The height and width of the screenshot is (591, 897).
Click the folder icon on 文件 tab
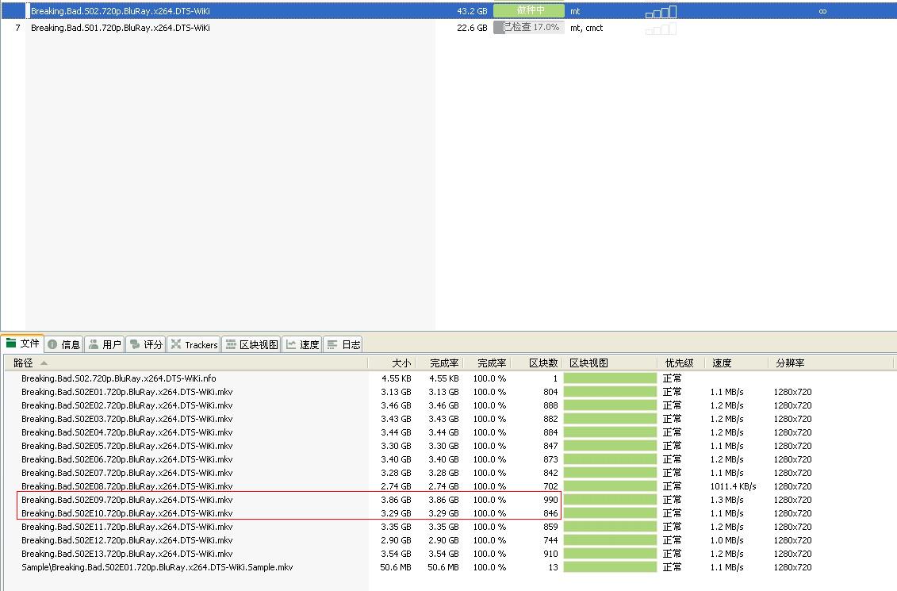point(11,343)
